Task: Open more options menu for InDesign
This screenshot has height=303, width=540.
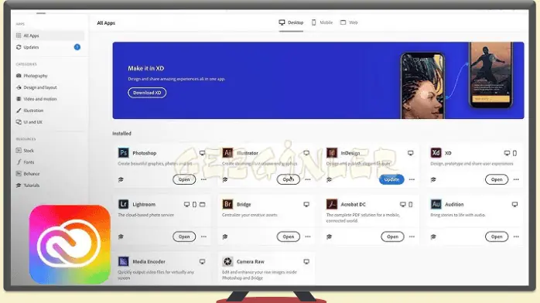Action: coord(412,179)
